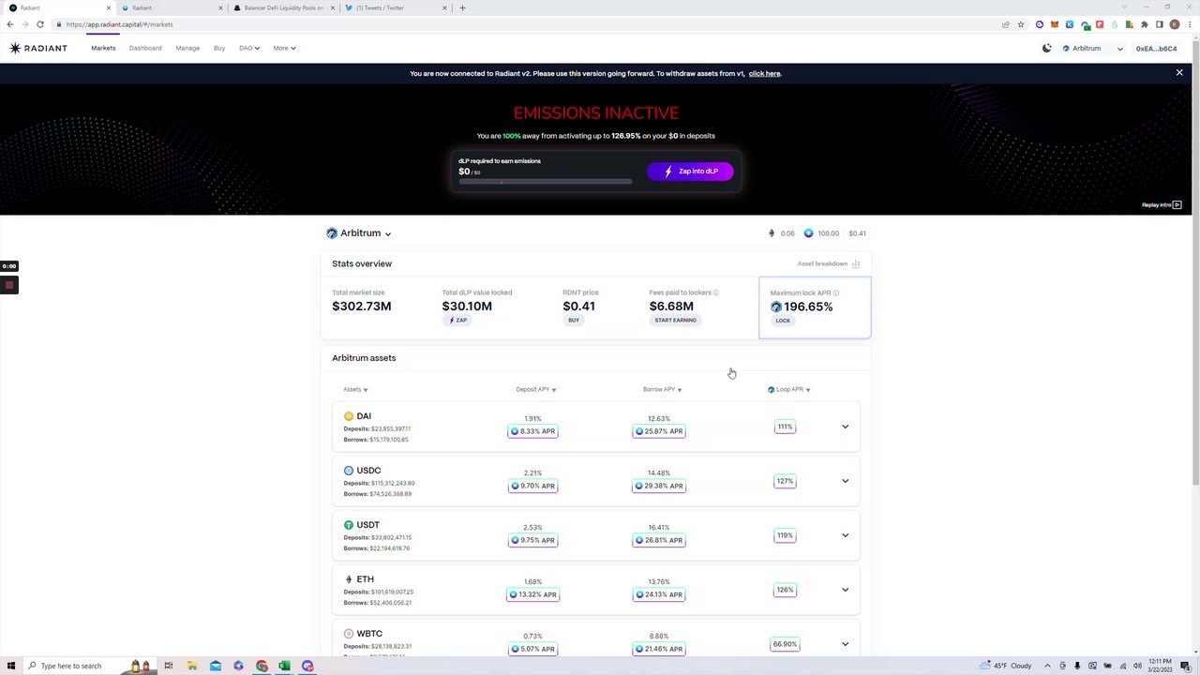Click the USDT coin icon
This screenshot has width=1200, height=675.
(349, 525)
